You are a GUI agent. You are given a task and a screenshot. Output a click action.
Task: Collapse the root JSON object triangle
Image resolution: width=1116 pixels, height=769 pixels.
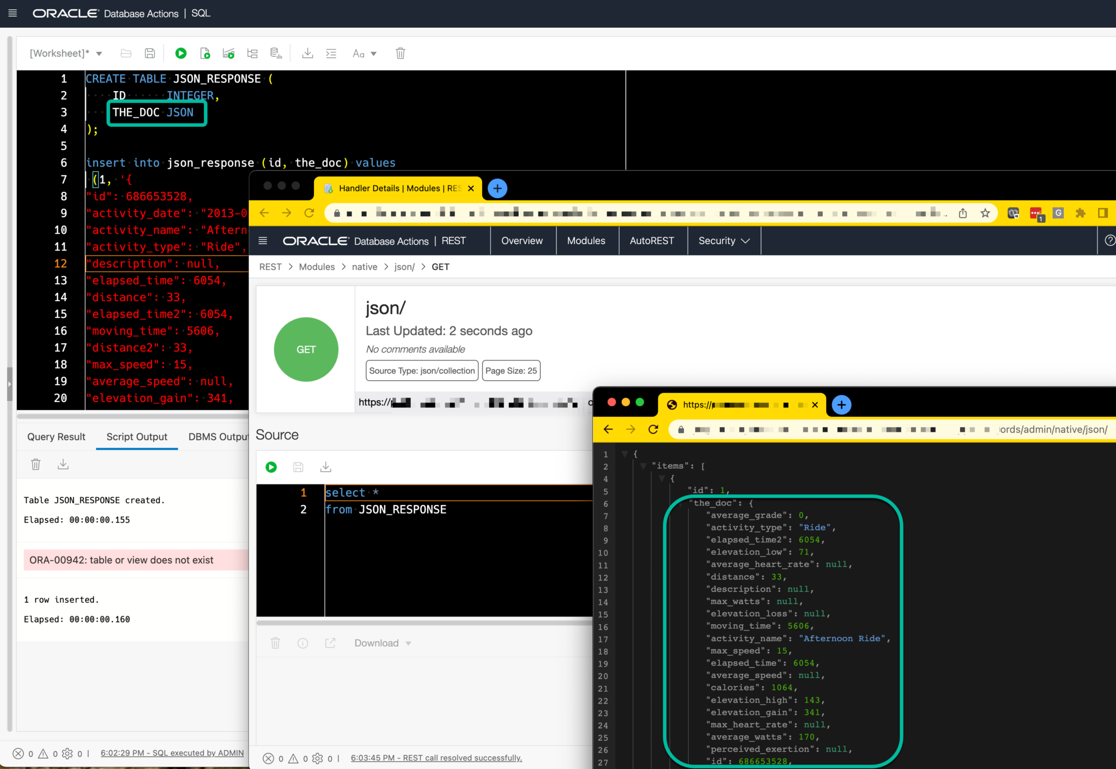(624, 453)
